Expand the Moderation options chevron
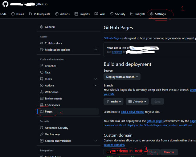The height and width of the screenshot is (157, 196). [95, 50]
